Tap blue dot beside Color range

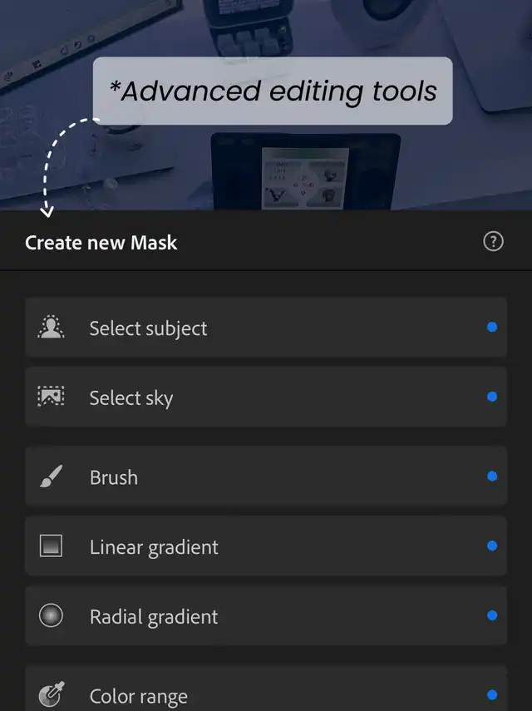[x=492, y=695]
